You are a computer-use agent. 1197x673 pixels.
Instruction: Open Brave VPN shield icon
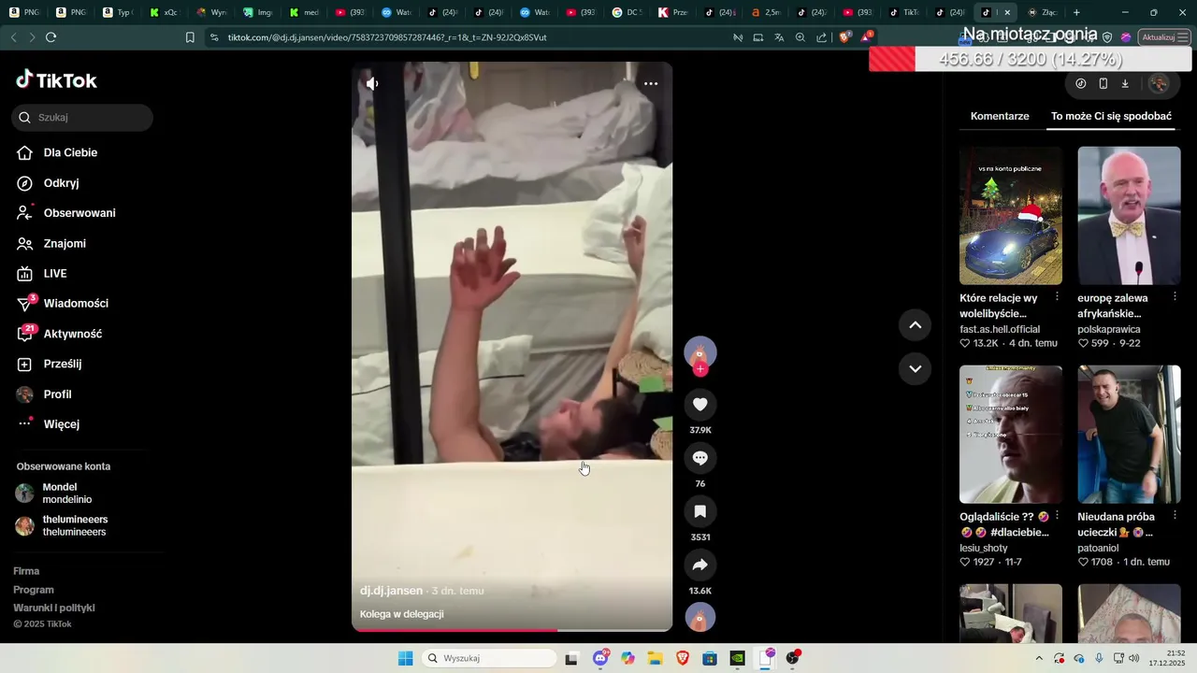[1107, 37]
